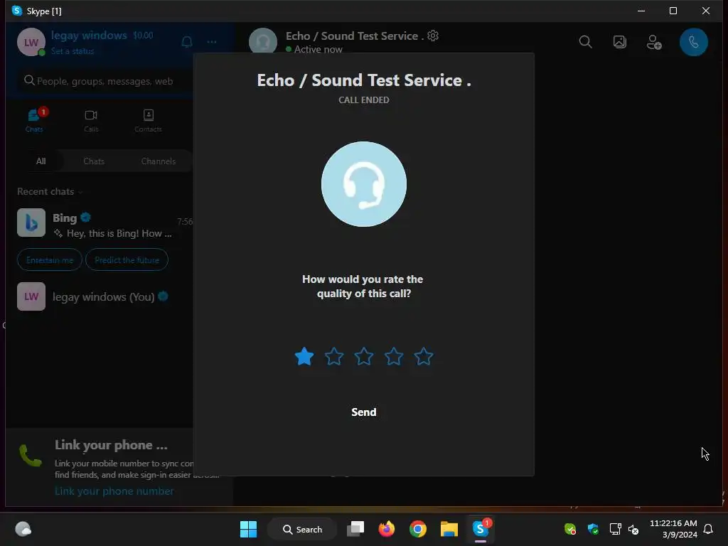Open the Bing conversation
728x546 pixels.
pyautogui.click(x=105, y=225)
